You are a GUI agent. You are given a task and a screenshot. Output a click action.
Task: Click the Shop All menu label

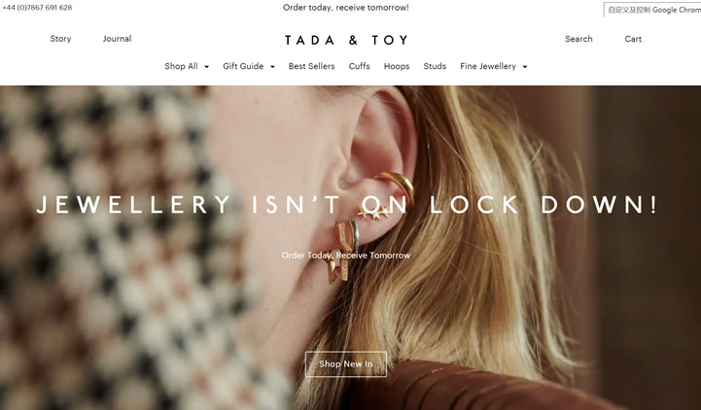(181, 66)
